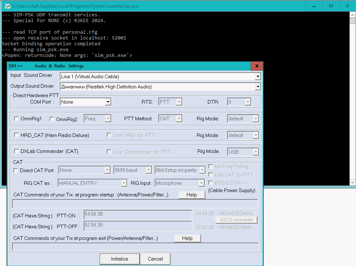Maximize the py.exe console window
Image resolution: width=356 pixels, height=266 pixels.
[331, 6]
